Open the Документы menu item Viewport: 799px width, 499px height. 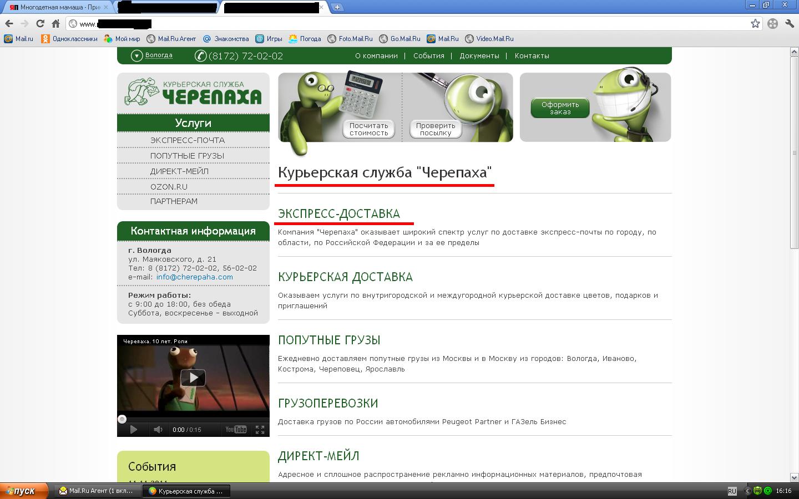tap(479, 56)
